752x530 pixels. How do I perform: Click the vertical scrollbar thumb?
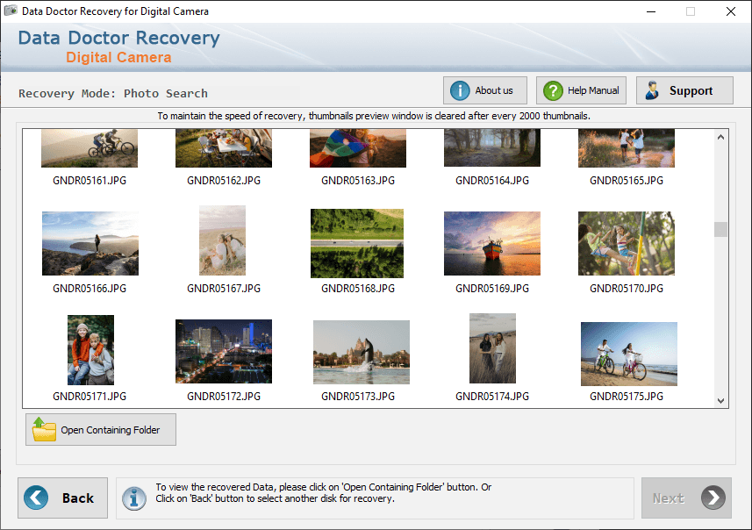(x=720, y=229)
